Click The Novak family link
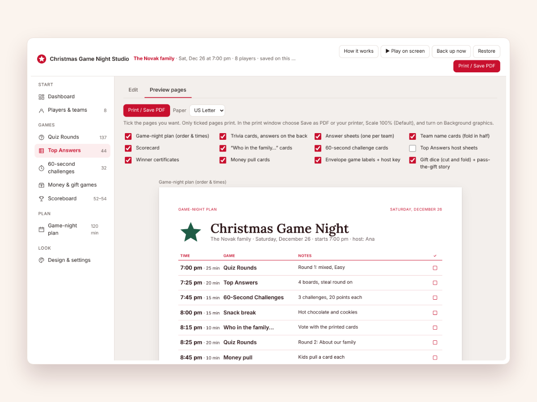Screen dimensions: 537x402 [x=154, y=59]
